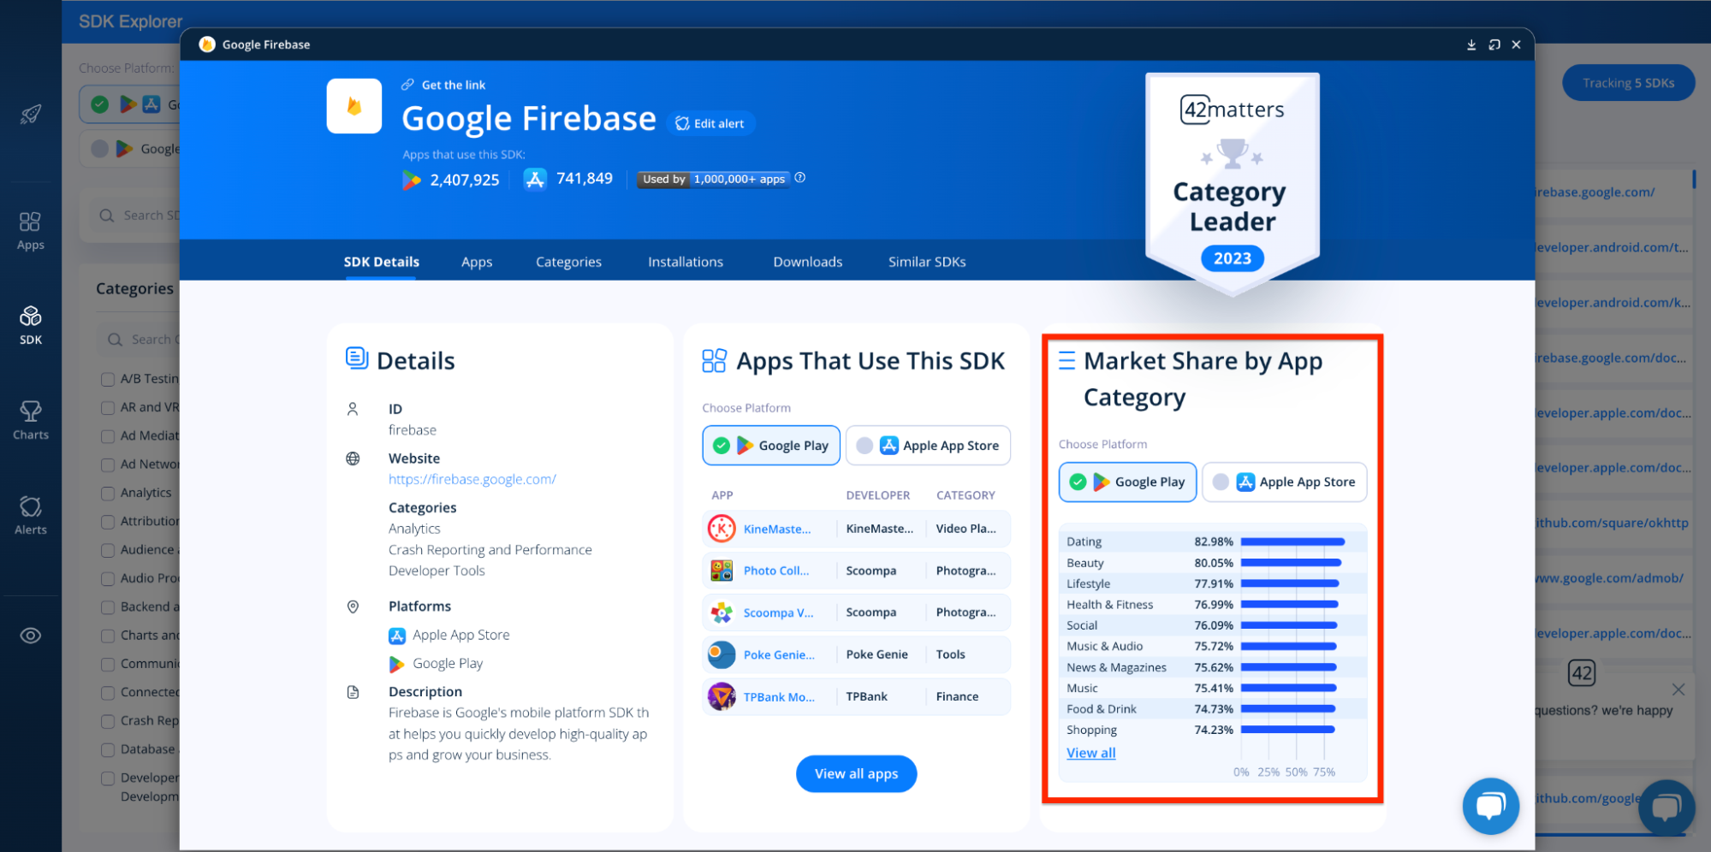1711x852 pixels.
Task: Check the Analytics category checkbox
Action: [108, 494]
